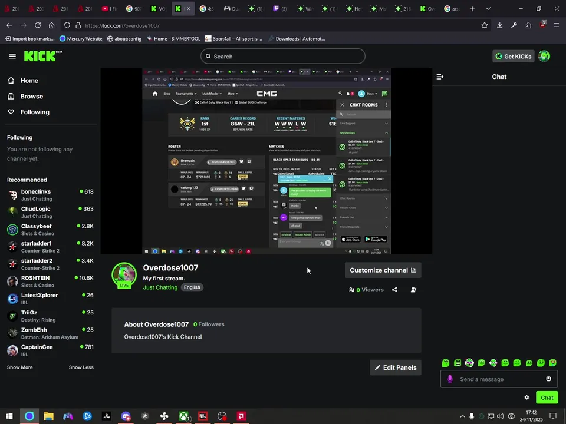Click the Get KICKs button
This screenshot has width=566, height=424.
coord(514,57)
